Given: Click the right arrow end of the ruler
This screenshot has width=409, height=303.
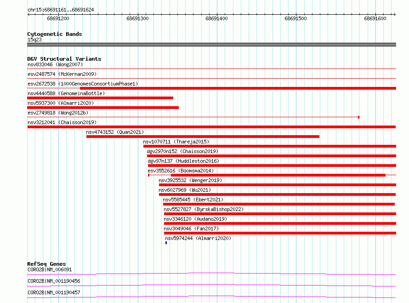Looking at the screenshot, I should tap(394, 14).
